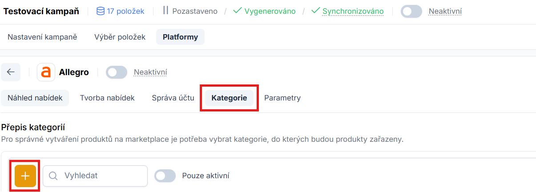Click the database icon beside 17 položek

pyautogui.click(x=100, y=11)
